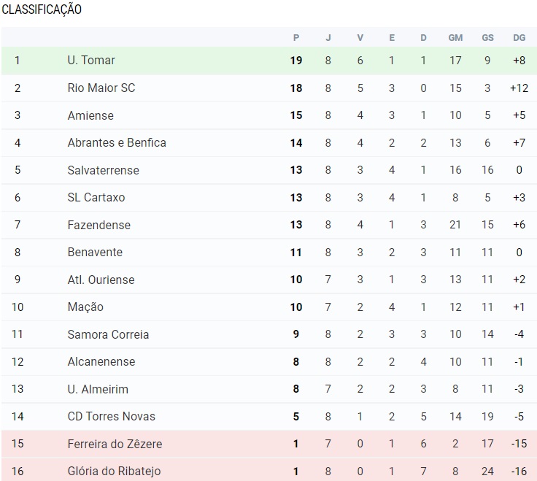The height and width of the screenshot is (481, 537).
Task: Click on Rio Maior SC team
Action: [101, 88]
